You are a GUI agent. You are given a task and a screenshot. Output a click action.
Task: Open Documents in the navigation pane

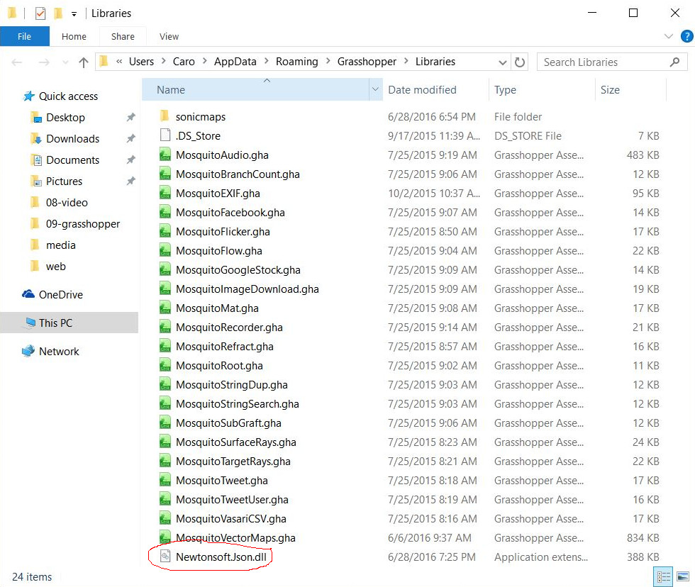(x=72, y=160)
